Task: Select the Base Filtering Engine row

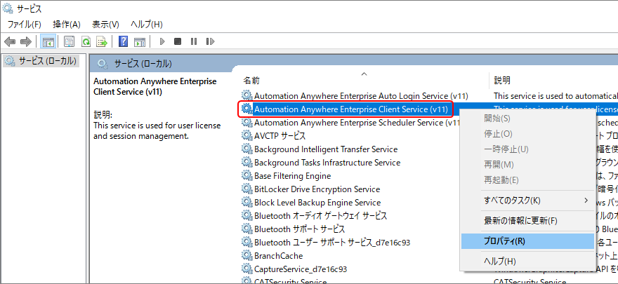Action: pyautogui.click(x=292, y=176)
